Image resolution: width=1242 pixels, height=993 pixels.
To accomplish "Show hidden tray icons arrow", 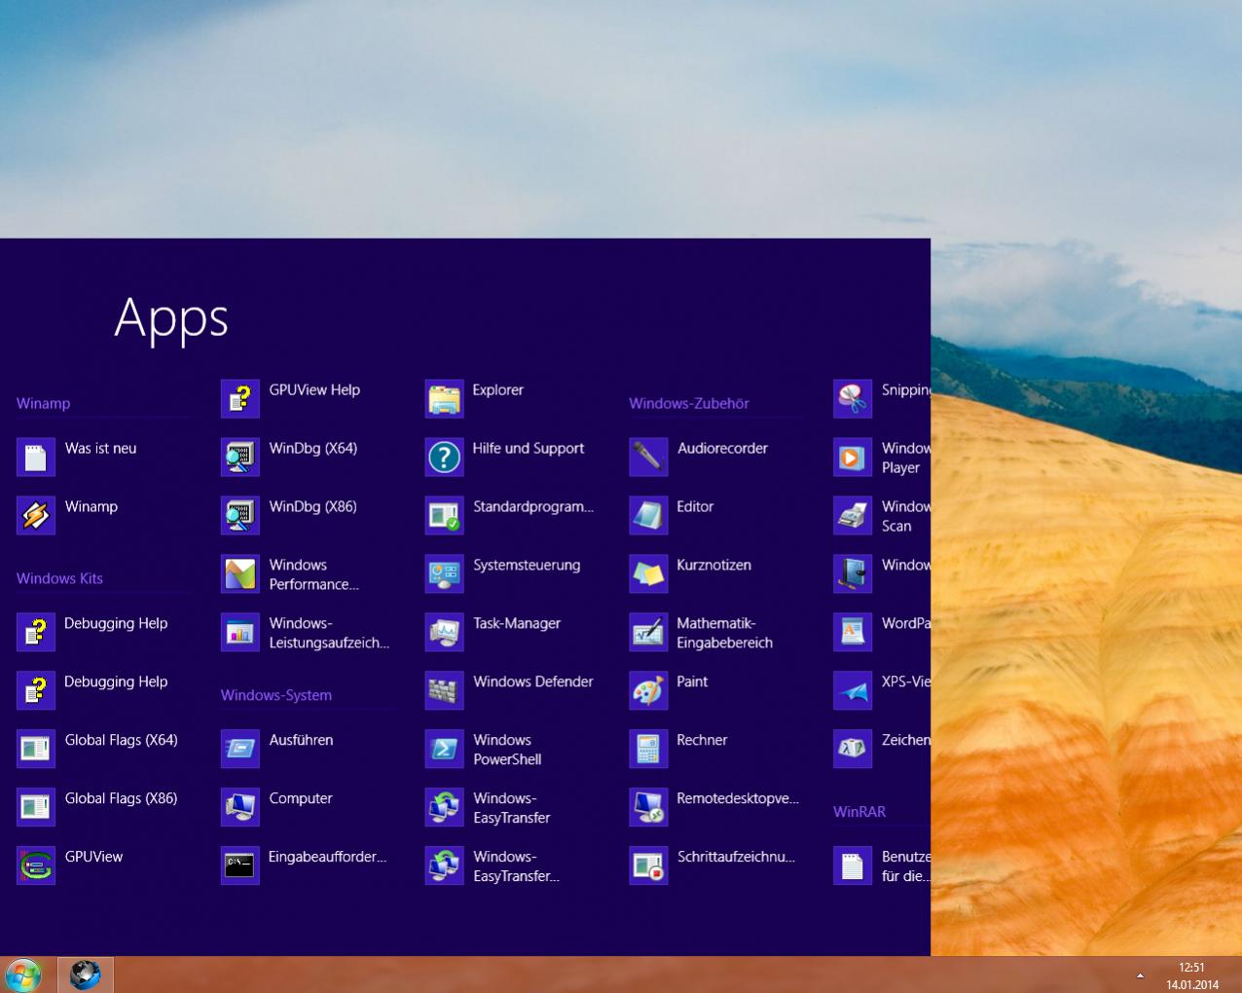I will [x=1140, y=975].
